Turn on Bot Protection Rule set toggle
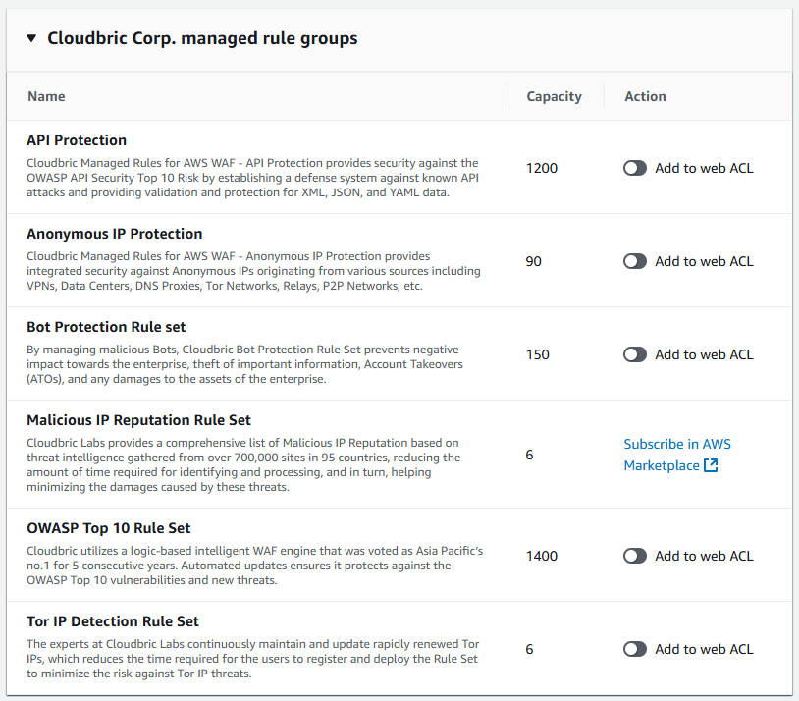This screenshot has width=799, height=701. (635, 354)
